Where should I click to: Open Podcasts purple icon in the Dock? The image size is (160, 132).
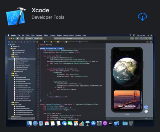tap(105, 123)
